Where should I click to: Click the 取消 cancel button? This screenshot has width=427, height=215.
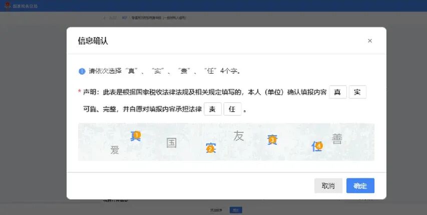pos(328,185)
